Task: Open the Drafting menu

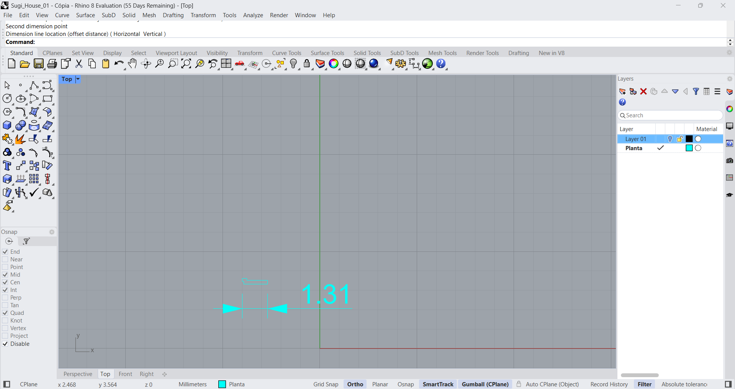Action: pyautogui.click(x=173, y=15)
